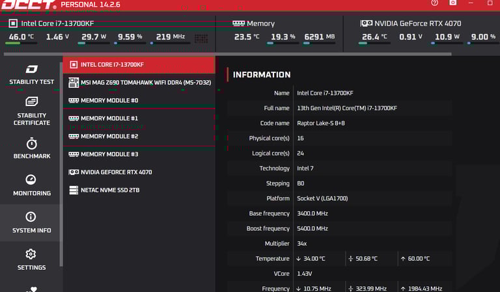Select Memory Module #1

139,118
